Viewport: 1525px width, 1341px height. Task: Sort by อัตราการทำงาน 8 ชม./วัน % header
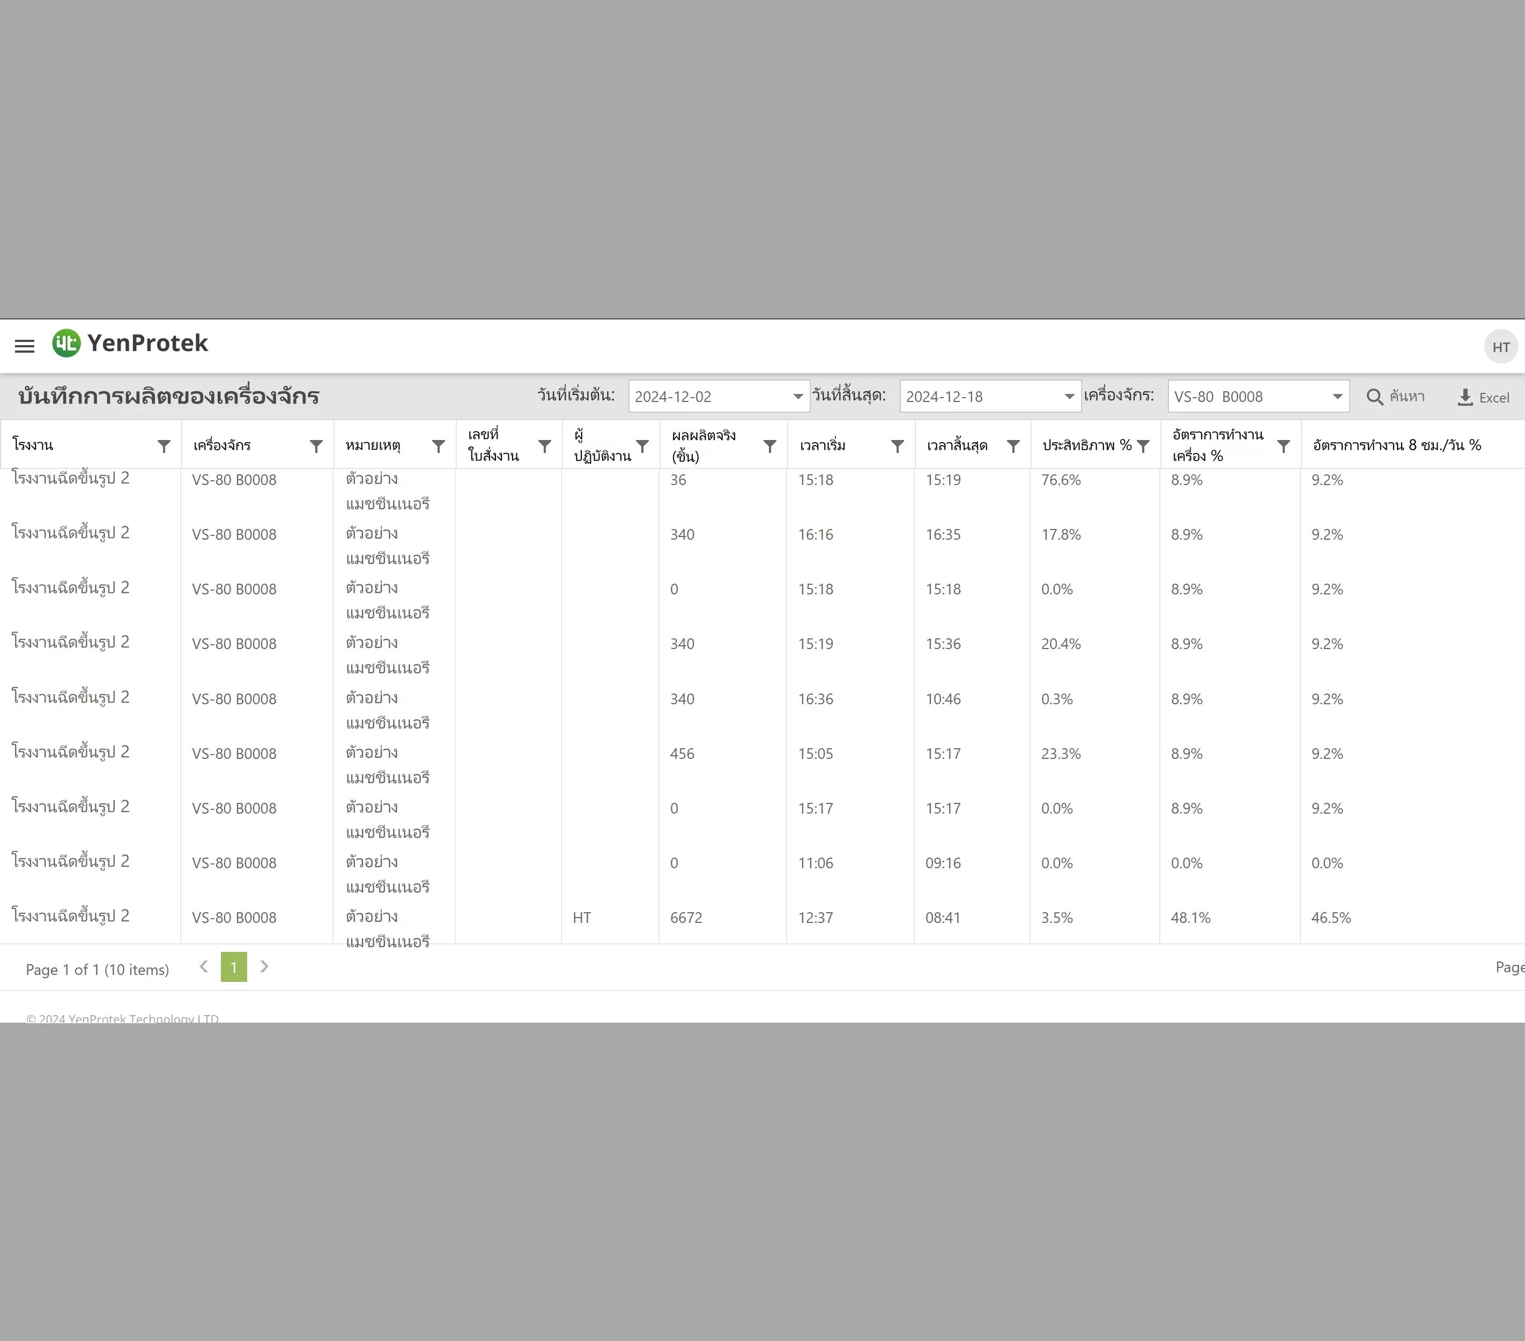click(x=1397, y=445)
